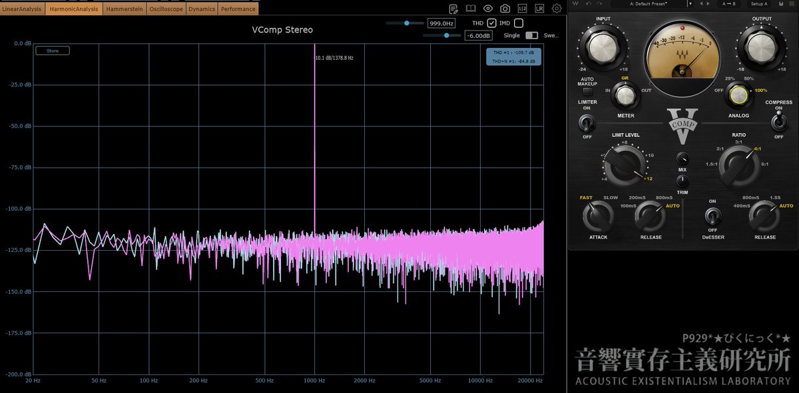
Task: Open settings with the gear icon
Action: tap(557, 9)
